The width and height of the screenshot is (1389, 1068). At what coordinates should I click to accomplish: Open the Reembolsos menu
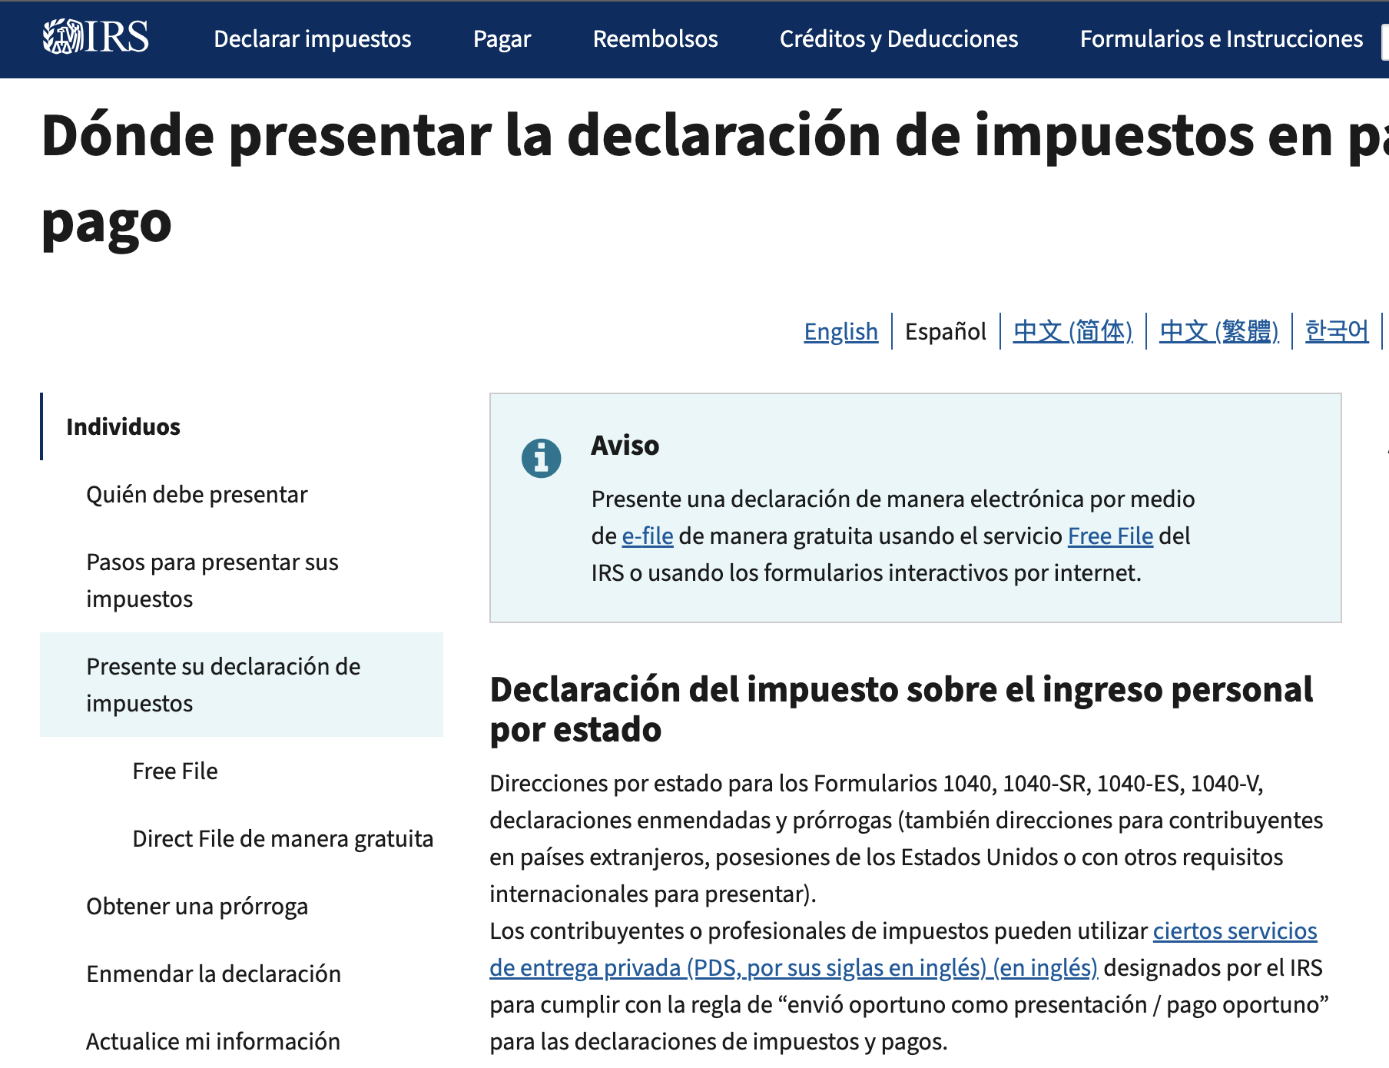point(655,39)
